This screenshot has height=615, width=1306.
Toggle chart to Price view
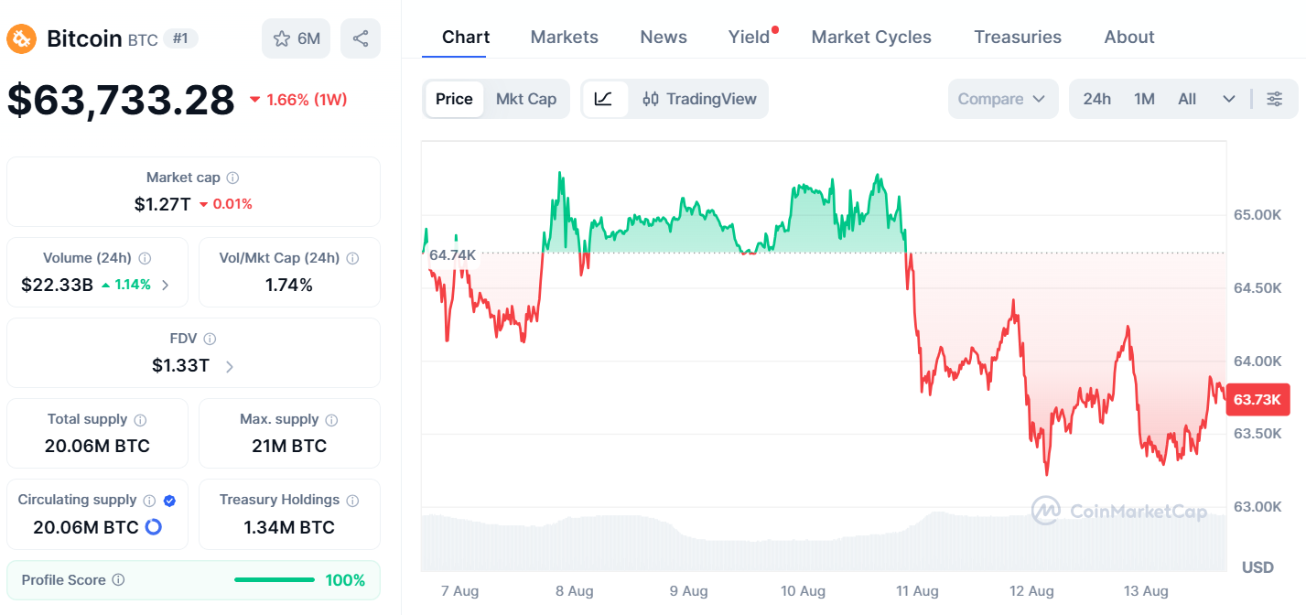(454, 99)
